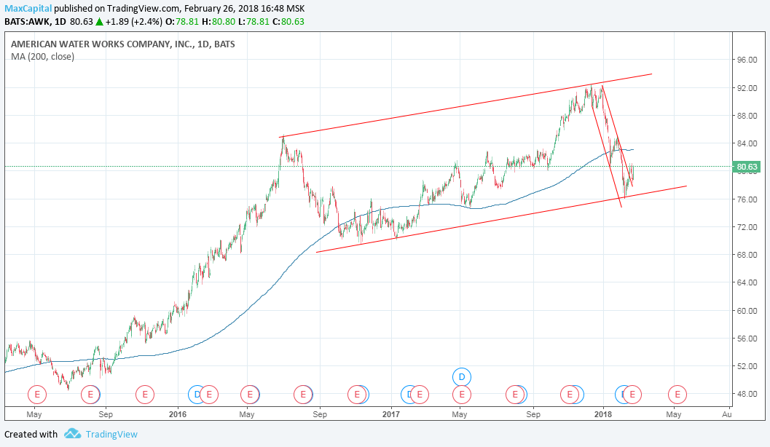
Task: Open the TradingView link in the footer
Action: 111,434
